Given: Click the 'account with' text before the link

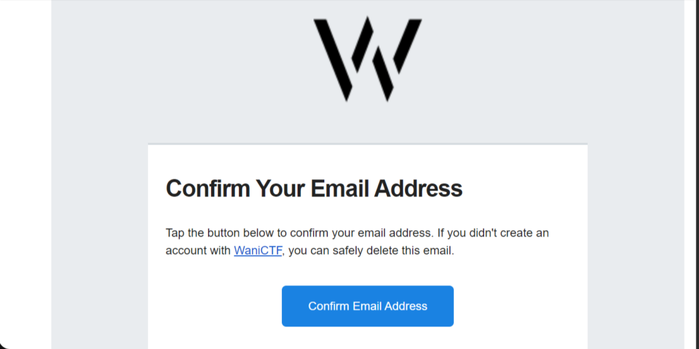Looking at the screenshot, I should click(198, 251).
